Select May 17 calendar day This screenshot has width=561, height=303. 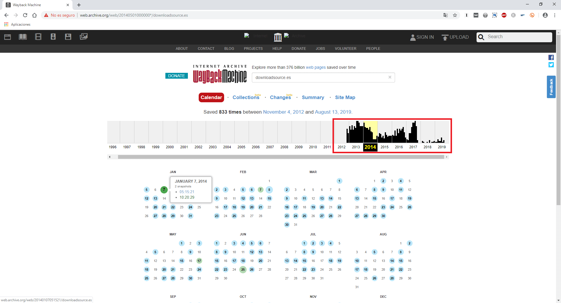(x=199, y=261)
